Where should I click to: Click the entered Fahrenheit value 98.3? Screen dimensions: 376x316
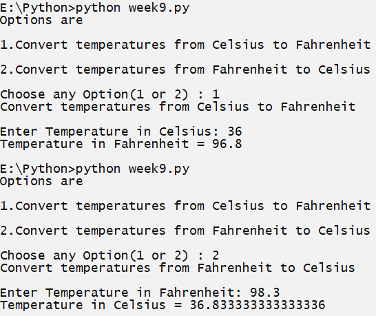[265, 293]
